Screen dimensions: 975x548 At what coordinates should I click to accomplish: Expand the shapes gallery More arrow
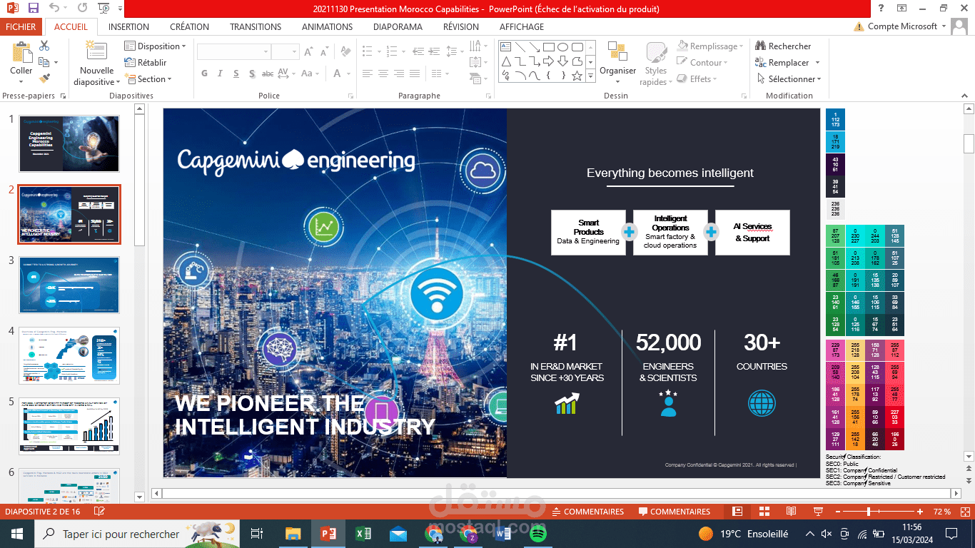(591, 76)
